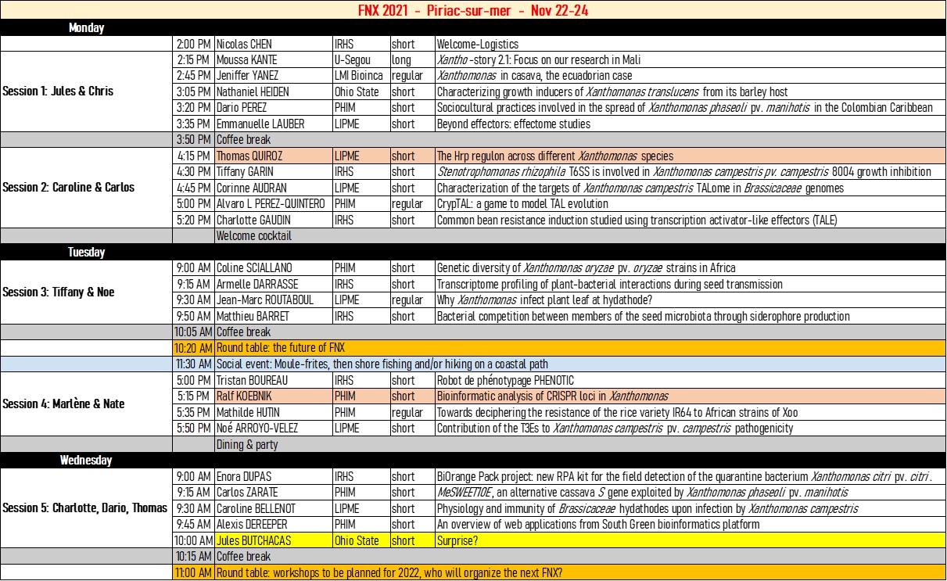Image resolution: width=947 pixels, height=581 pixels.
Task: Select speaker cell 'Mathilde HUTIN'
Action: 273,412
